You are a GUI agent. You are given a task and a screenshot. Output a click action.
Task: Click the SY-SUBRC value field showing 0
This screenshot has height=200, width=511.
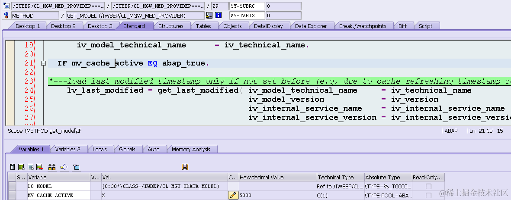pos(283,6)
